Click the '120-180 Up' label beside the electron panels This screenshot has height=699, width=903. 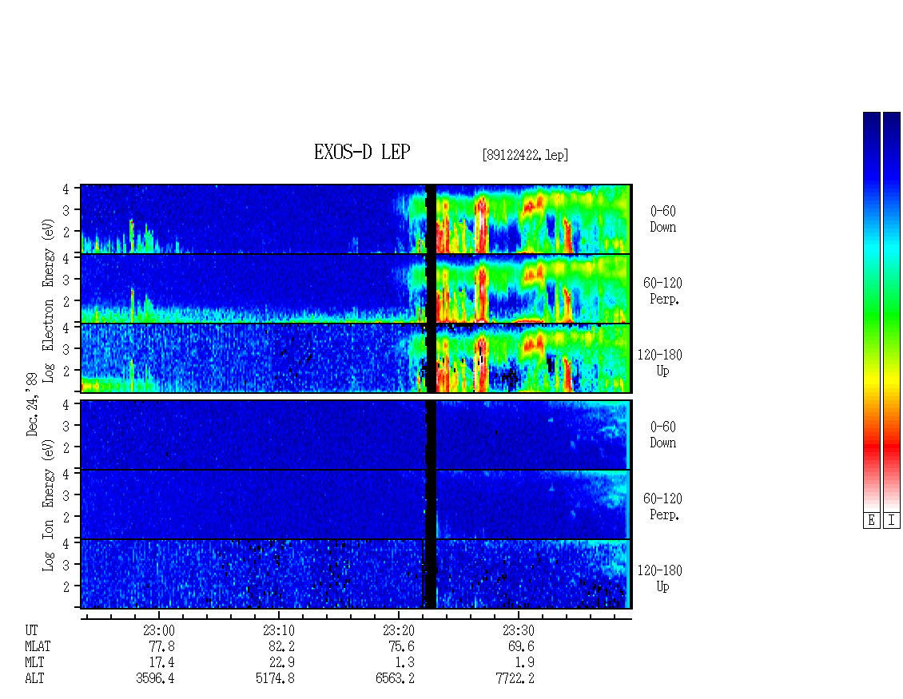tap(660, 363)
